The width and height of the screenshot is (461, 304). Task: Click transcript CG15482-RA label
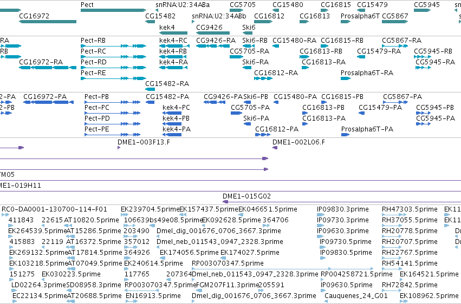tap(167, 84)
